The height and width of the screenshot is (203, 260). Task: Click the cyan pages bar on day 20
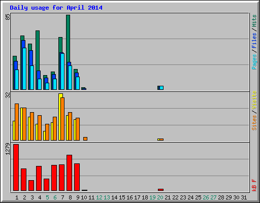click(x=161, y=88)
